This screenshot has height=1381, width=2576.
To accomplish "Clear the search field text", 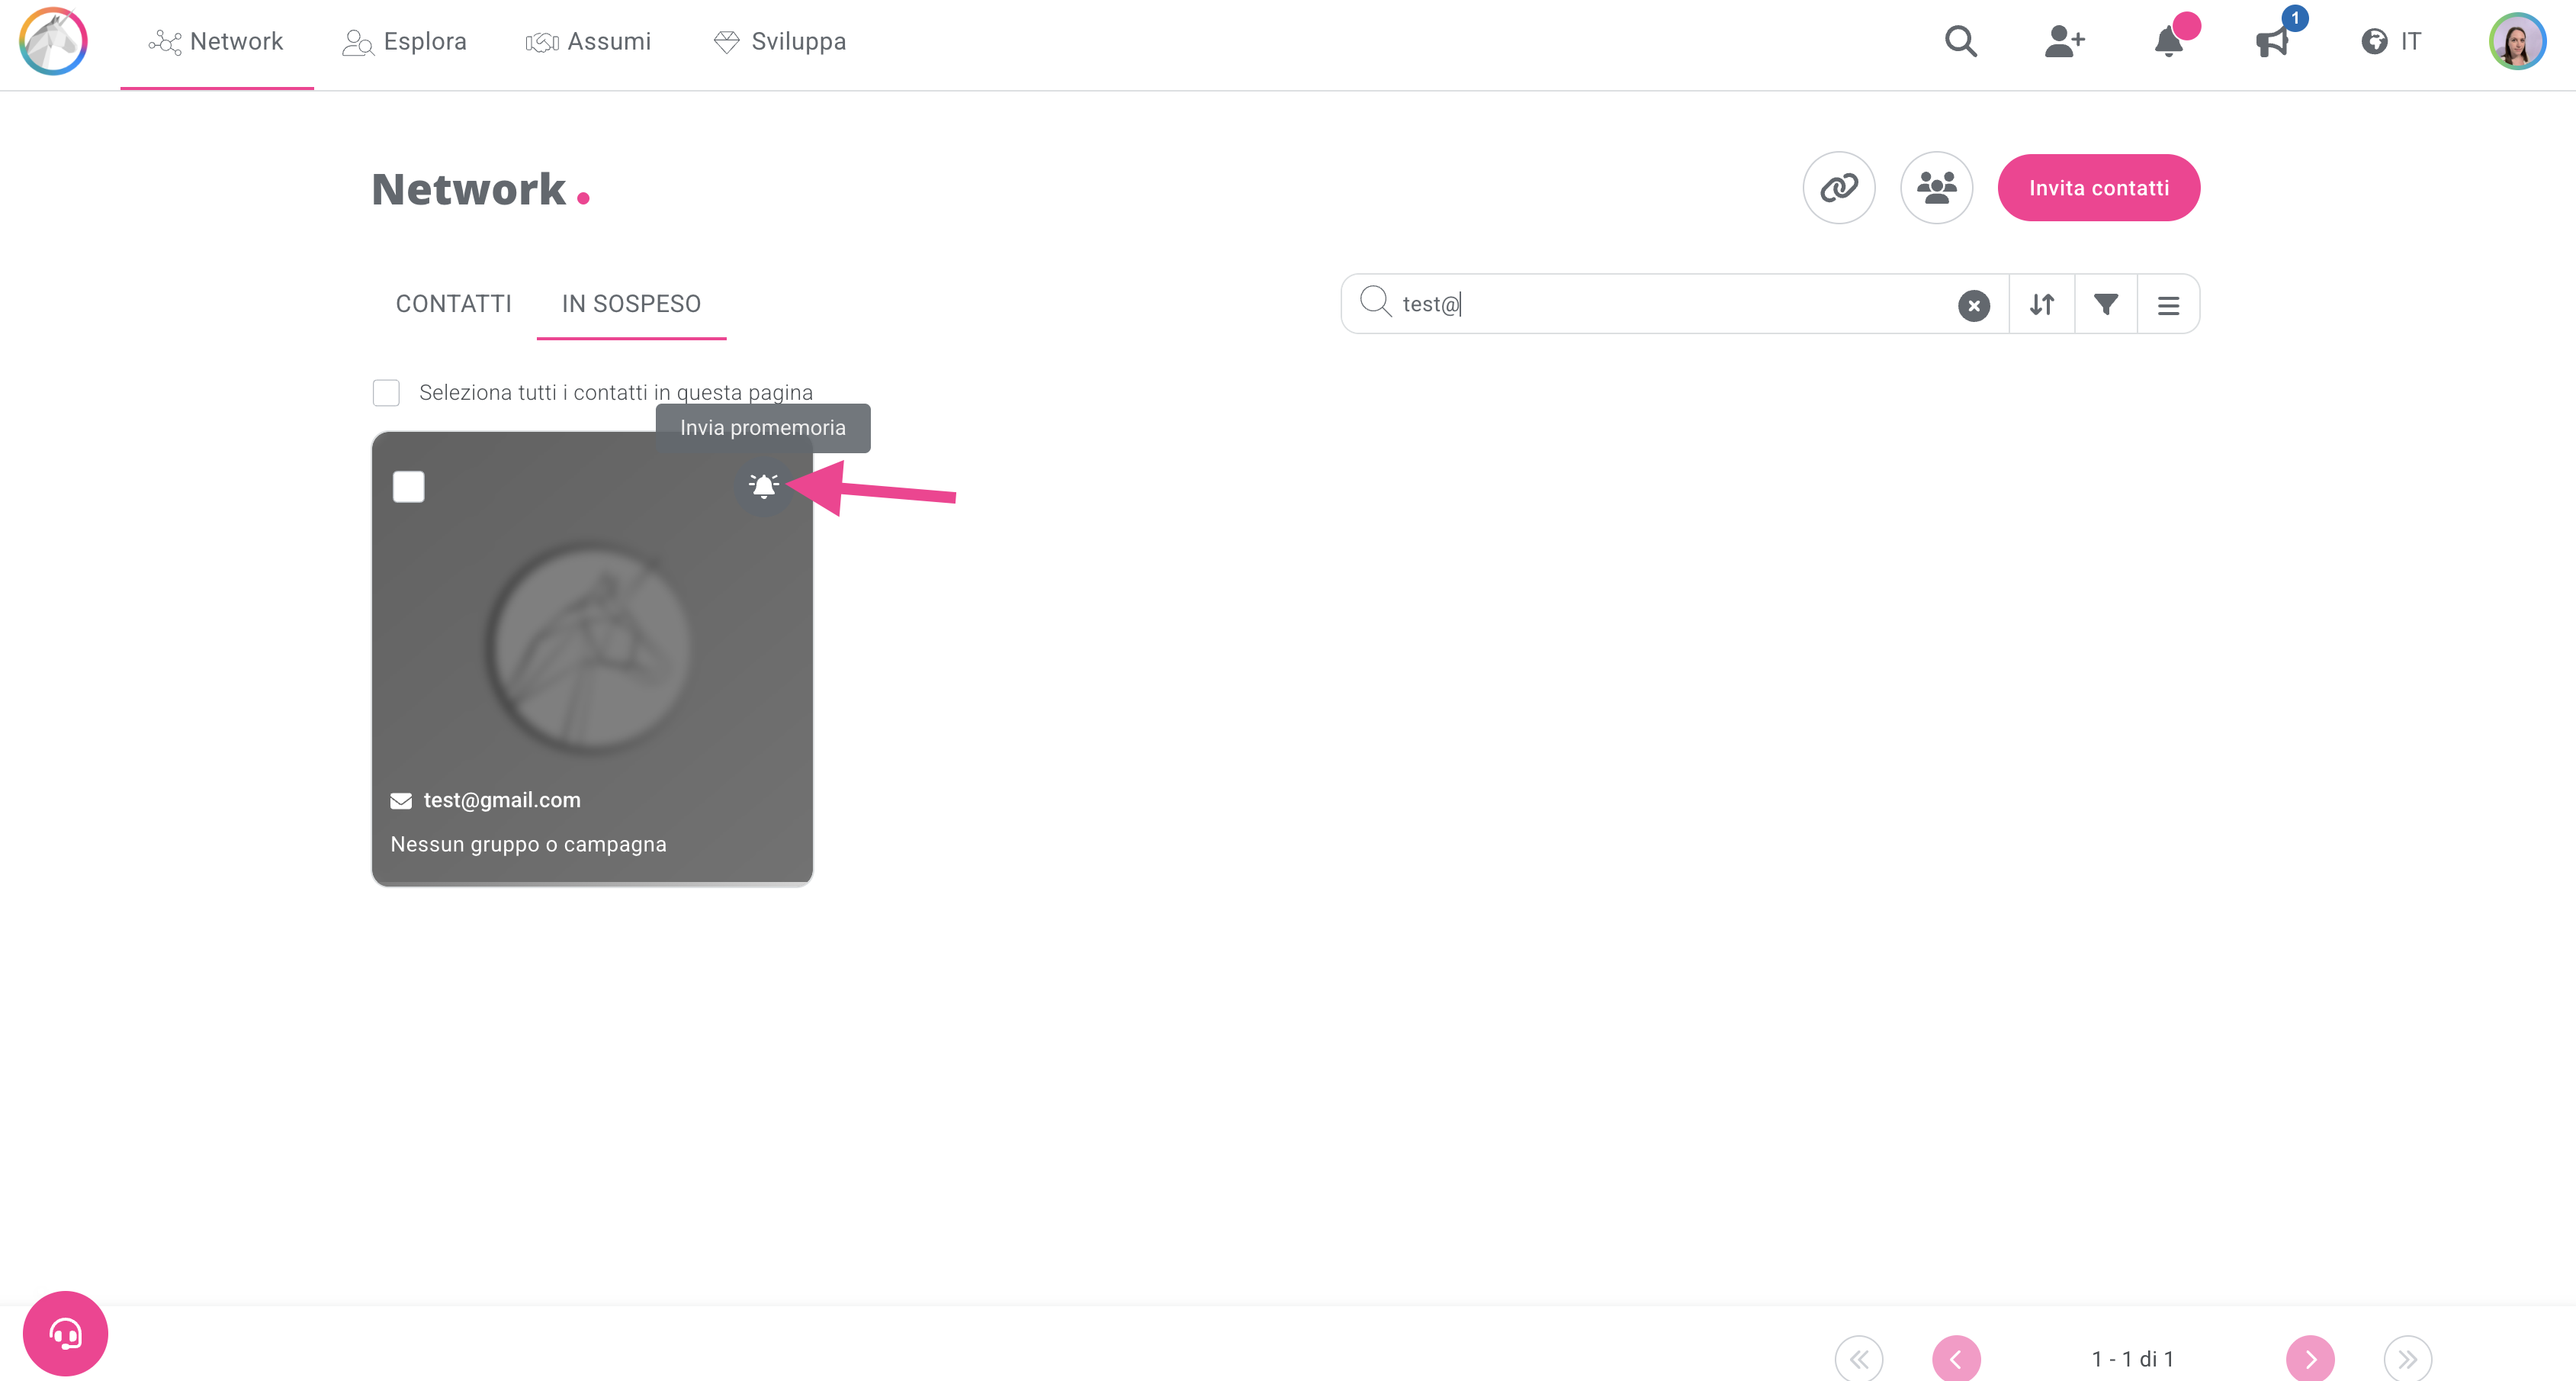I will click(x=1973, y=305).
